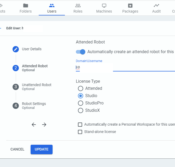Viewport: 175px width, 167px height.
Task: Click the User Details pencil step icon
Action: tap(16, 49)
